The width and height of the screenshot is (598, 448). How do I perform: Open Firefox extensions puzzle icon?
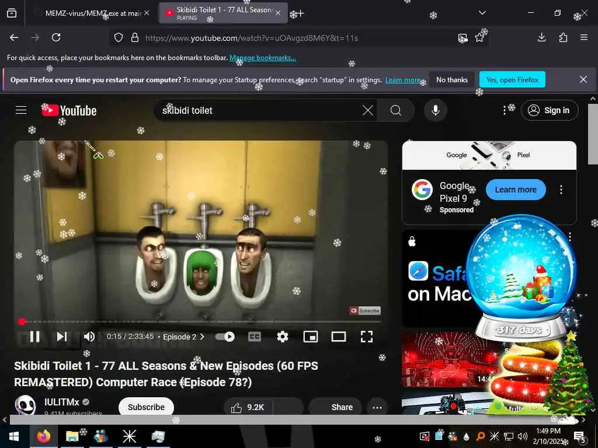pos(563,37)
